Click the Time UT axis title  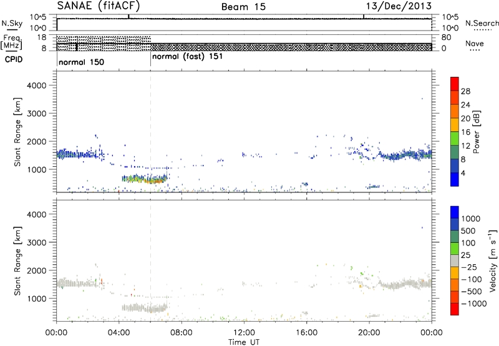[244, 342]
